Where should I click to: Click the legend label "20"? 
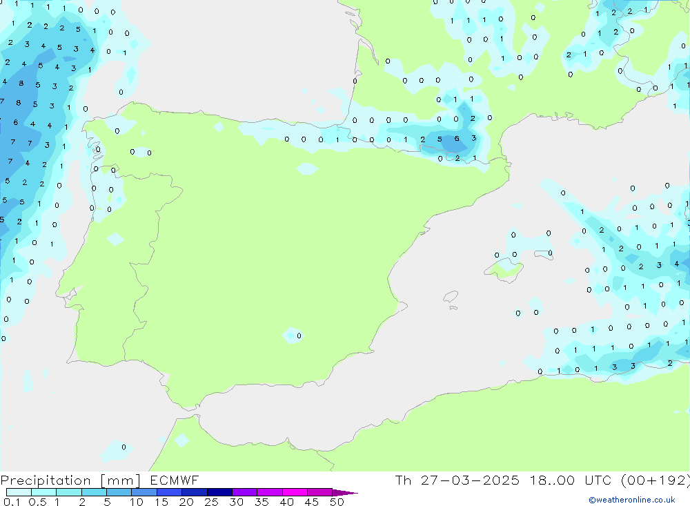[186, 502]
